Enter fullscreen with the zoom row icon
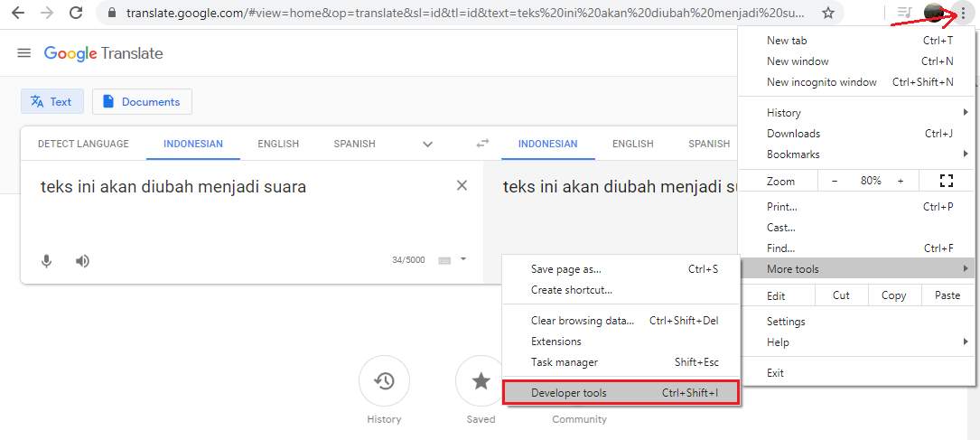This screenshot has height=440, width=980. pos(947,181)
